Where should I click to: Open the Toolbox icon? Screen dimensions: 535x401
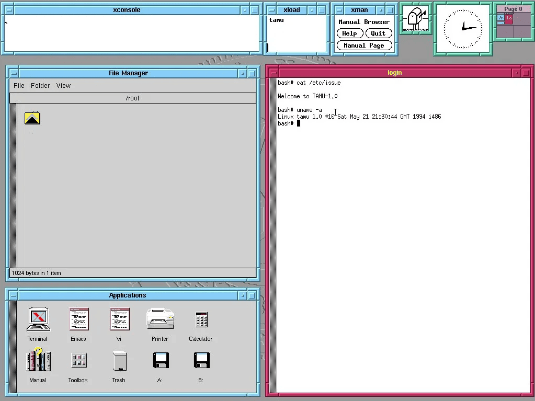tap(79, 360)
